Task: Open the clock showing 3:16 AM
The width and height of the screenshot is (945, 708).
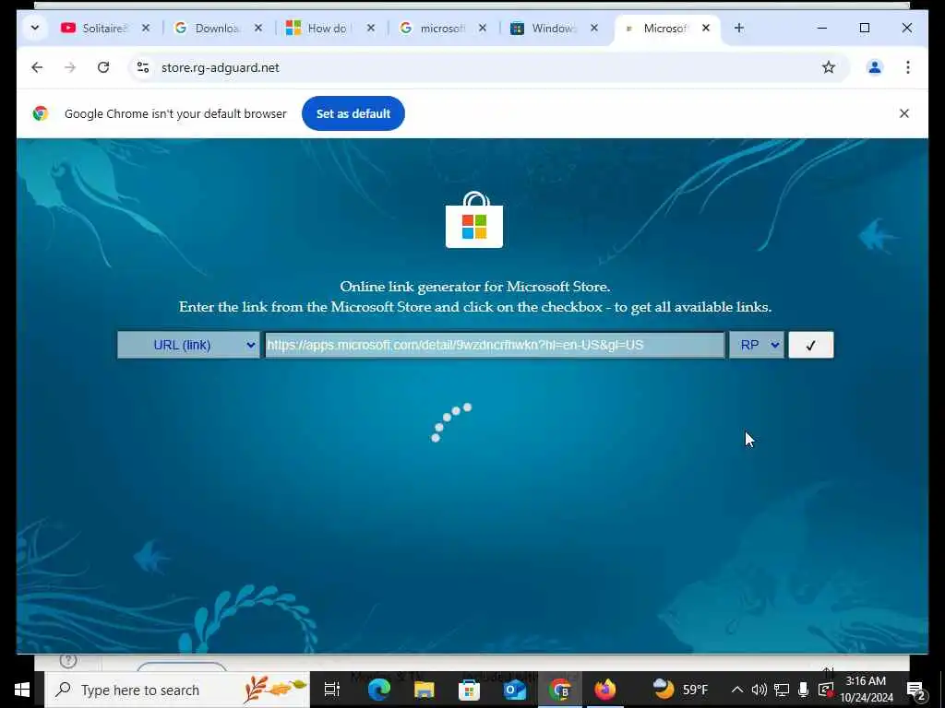Action: click(866, 690)
